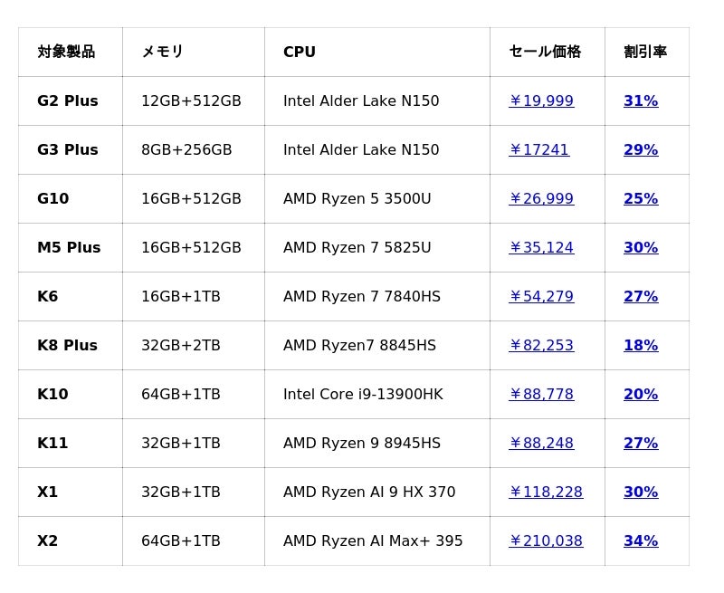Follow the ¥54,279 price link for K6

point(541,297)
